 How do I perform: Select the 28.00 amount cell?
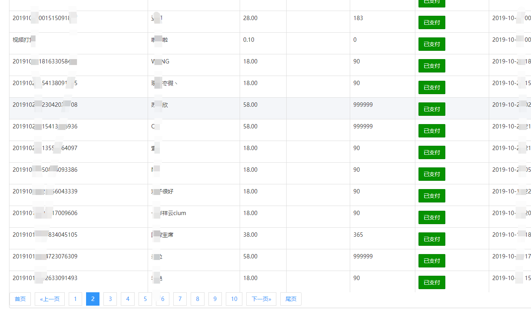click(263, 22)
